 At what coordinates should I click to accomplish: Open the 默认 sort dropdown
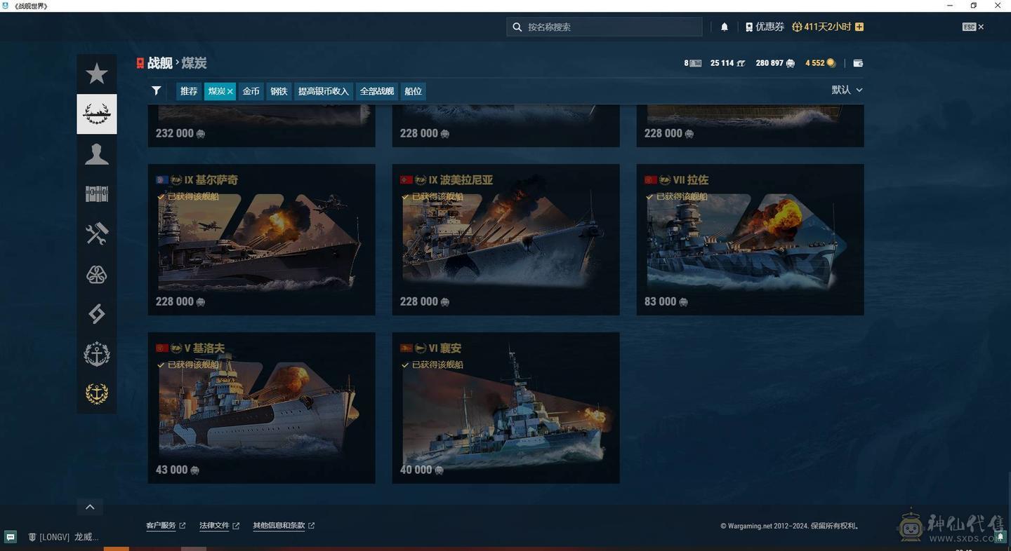click(x=847, y=90)
